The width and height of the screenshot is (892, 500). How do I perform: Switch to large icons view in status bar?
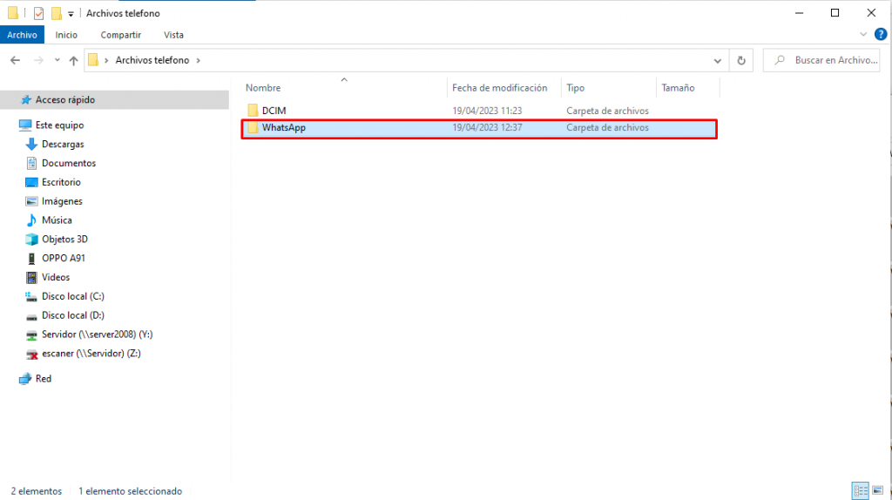(x=877, y=490)
